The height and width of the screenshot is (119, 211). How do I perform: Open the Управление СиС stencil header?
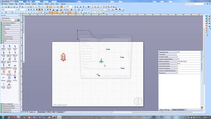pos(10,112)
